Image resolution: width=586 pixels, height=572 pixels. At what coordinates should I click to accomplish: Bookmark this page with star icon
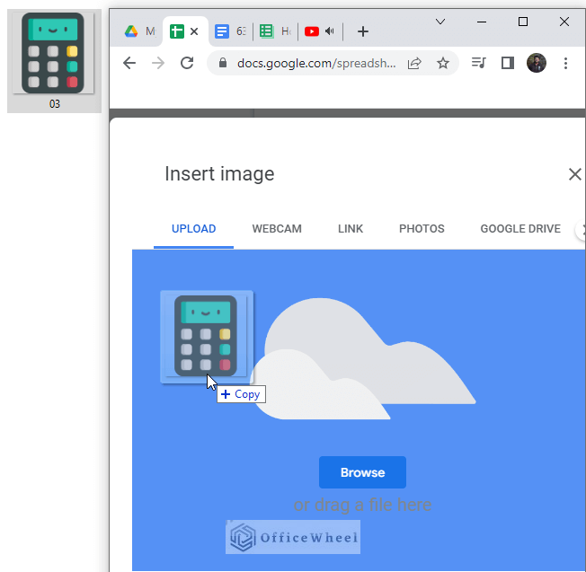click(x=443, y=63)
